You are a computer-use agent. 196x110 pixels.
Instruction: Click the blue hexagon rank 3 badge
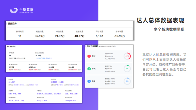[89, 81]
